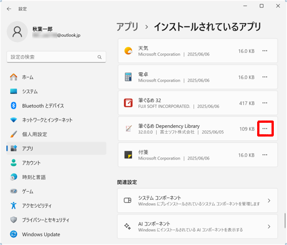
Task: Click the 天気 app name text
Action: 143,48
